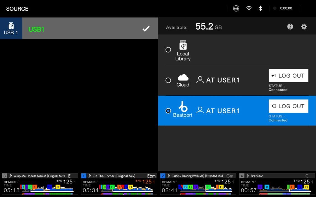The width and height of the screenshot is (316, 197).
Task: Click the Bluetooth icon in top bar
Action: click(260, 8)
